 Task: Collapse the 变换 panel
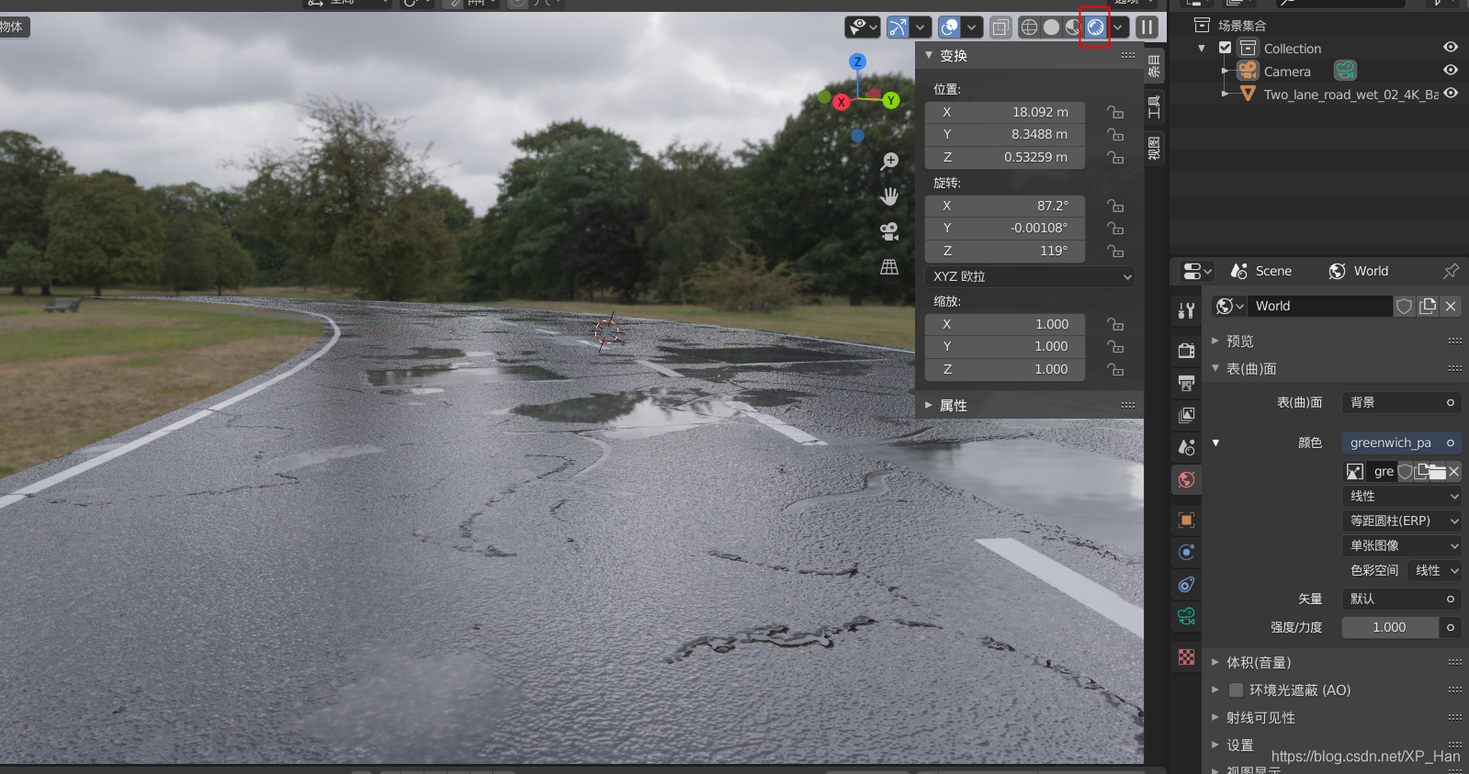tap(929, 55)
